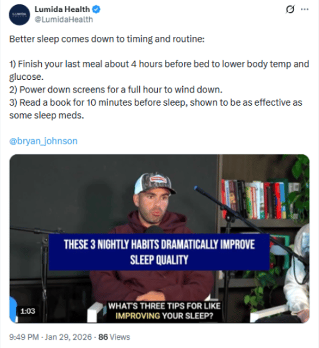Click the "Read a book for 10 minutes" tip

(x=155, y=109)
